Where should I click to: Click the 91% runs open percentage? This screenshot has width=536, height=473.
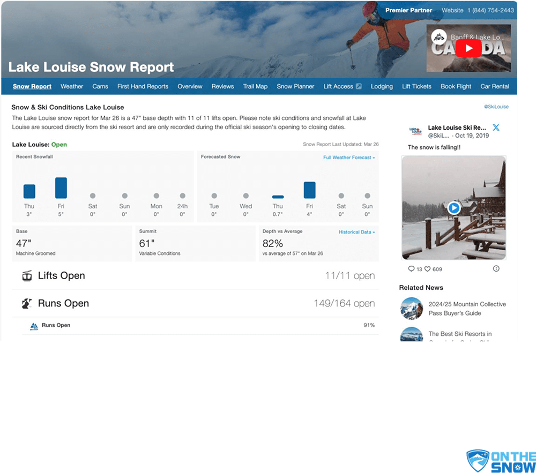click(x=369, y=325)
